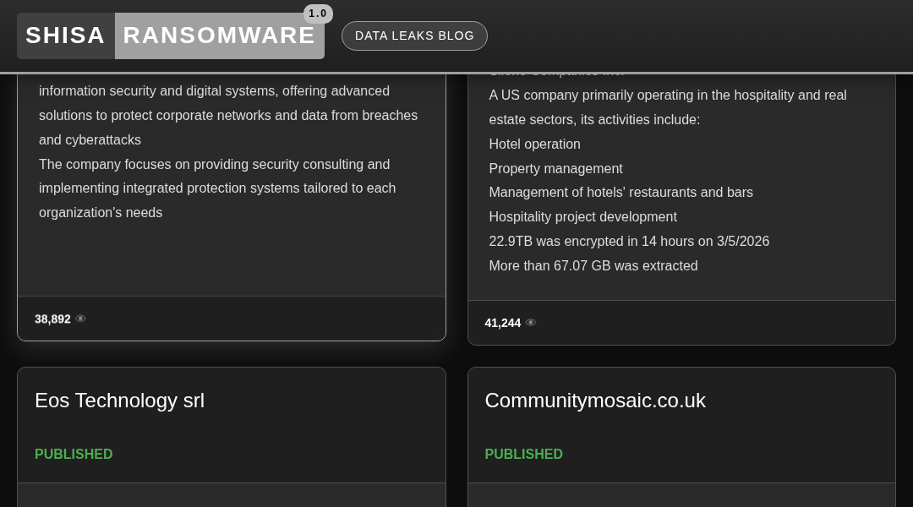
Task: Click the line '22.9TB was encrypted in 14 hours'
Action: click(x=629, y=241)
